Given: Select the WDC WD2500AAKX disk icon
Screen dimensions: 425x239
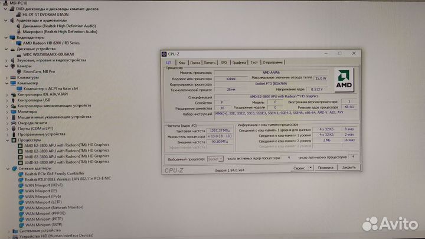Looking at the screenshot, I should click(x=19, y=55).
